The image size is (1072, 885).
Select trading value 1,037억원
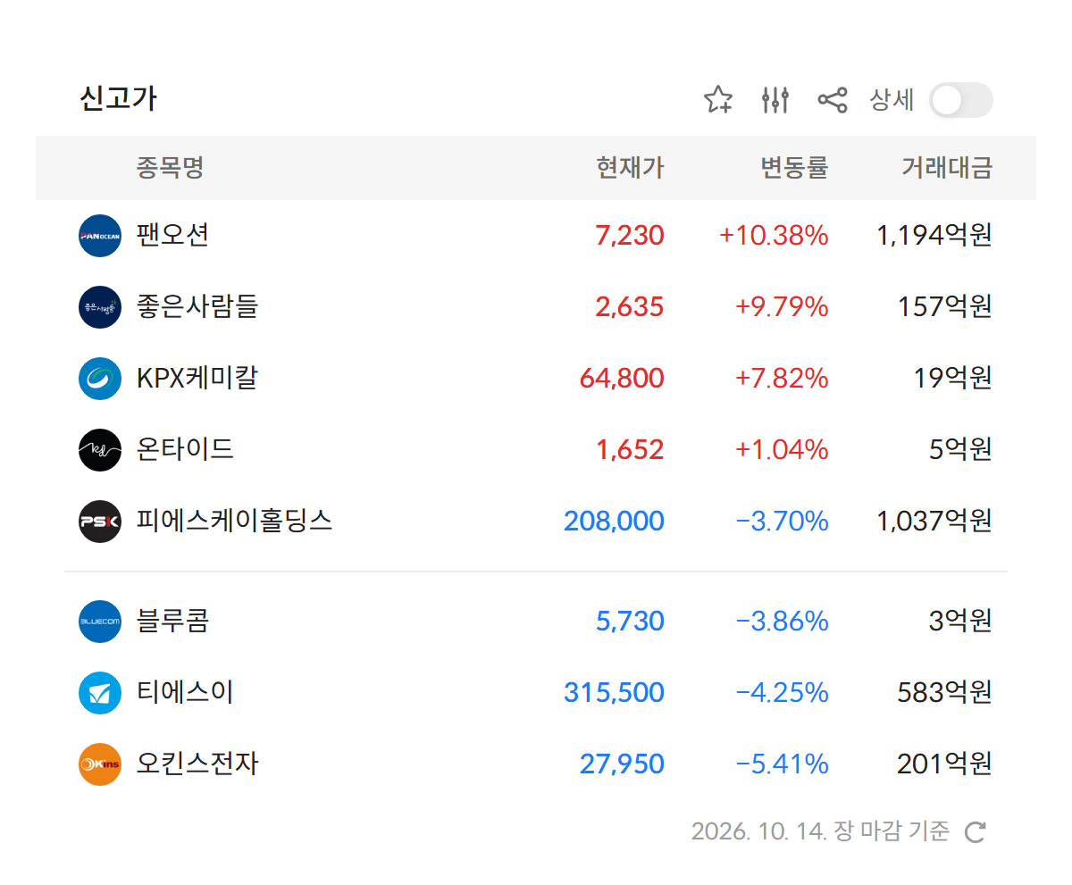coord(934,522)
